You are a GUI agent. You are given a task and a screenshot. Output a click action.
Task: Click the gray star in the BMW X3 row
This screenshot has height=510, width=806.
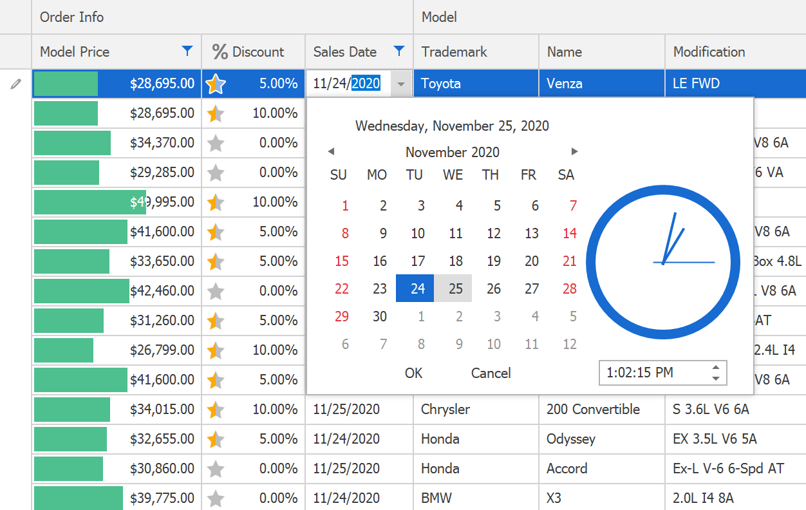(216, 498)
